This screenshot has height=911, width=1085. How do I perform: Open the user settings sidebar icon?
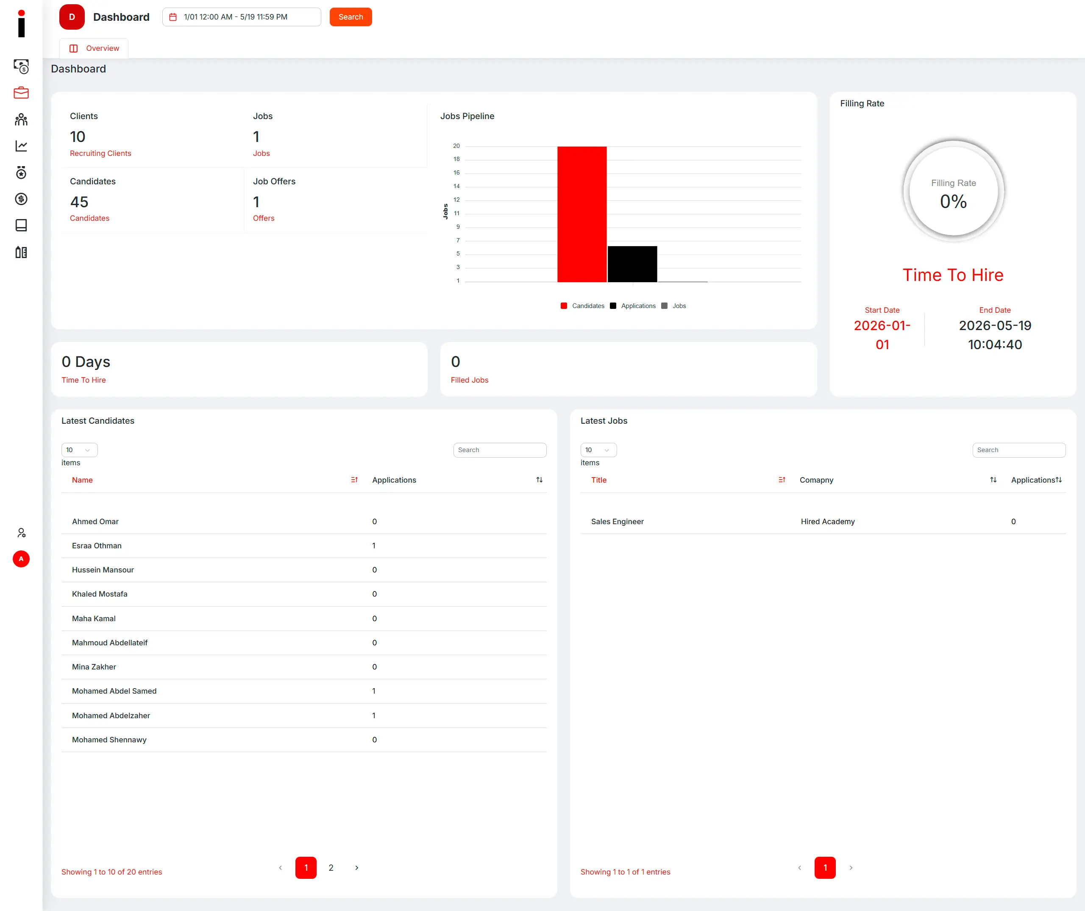point(21,533)
